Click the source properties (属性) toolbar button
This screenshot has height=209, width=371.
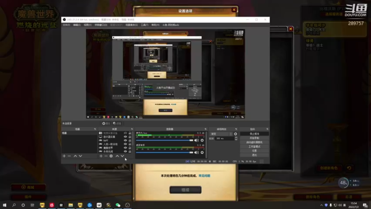[106, 124]
